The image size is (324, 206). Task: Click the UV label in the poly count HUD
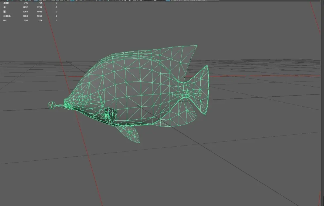pyautogui.click(x=5, y=21)
